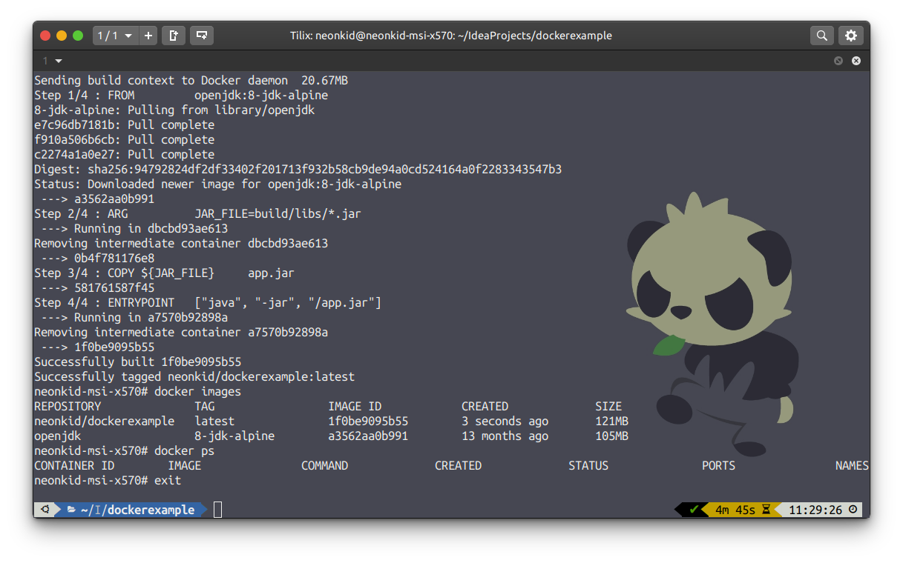Click the 'Digest: sha256' hash line

(x=298, y=170)
